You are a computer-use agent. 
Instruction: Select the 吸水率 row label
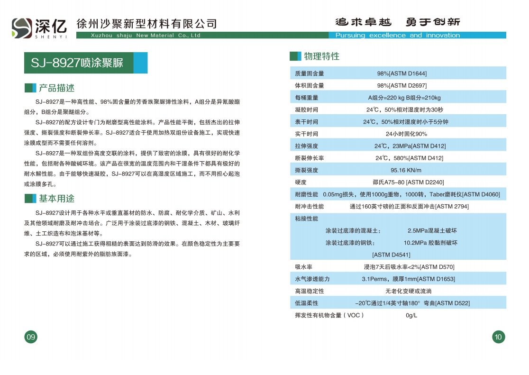point(304,267)
